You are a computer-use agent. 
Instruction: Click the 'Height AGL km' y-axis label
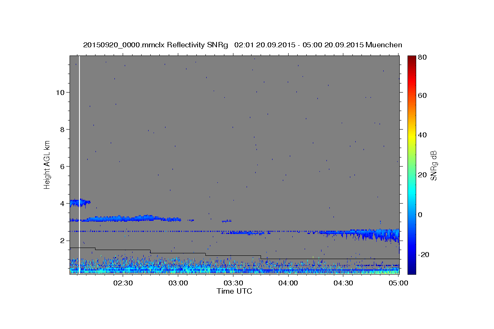tap(47, 165)
